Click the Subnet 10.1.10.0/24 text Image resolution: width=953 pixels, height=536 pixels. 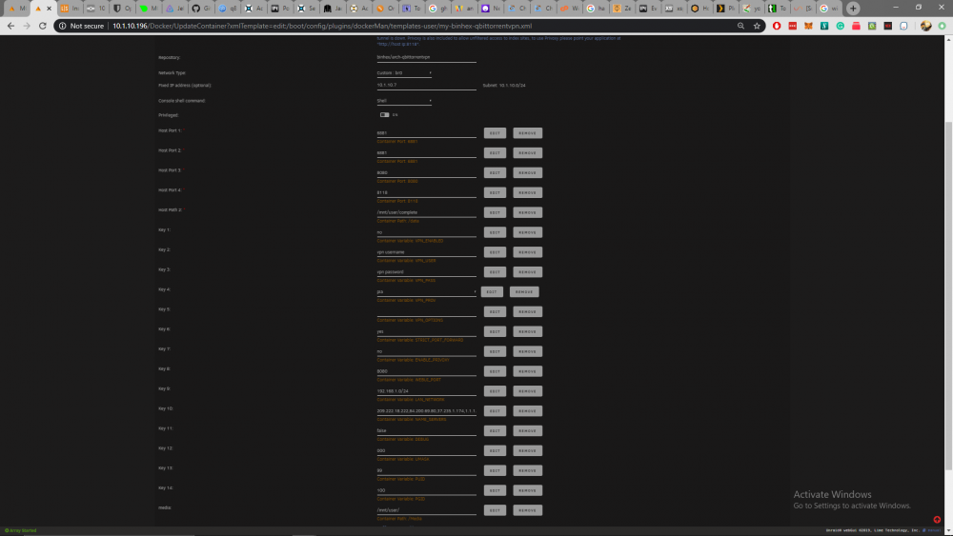point(504,86)
